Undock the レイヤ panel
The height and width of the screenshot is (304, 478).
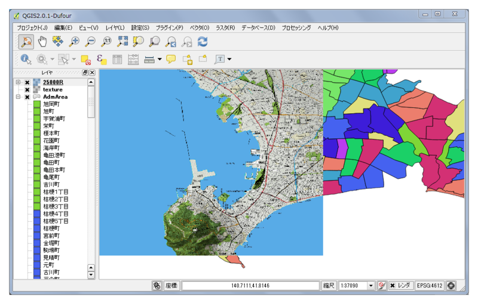coord(85,72)
